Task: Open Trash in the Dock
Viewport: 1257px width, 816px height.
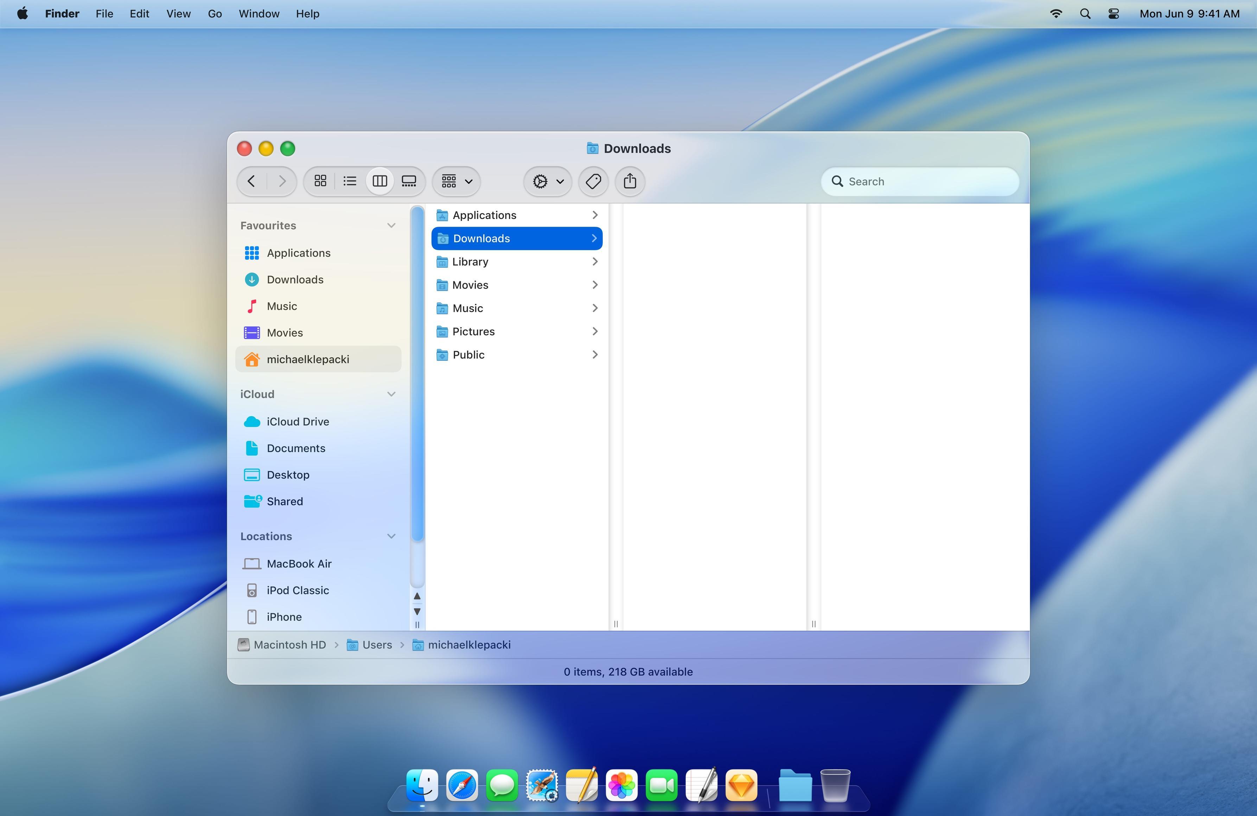Action: point(835,785)
